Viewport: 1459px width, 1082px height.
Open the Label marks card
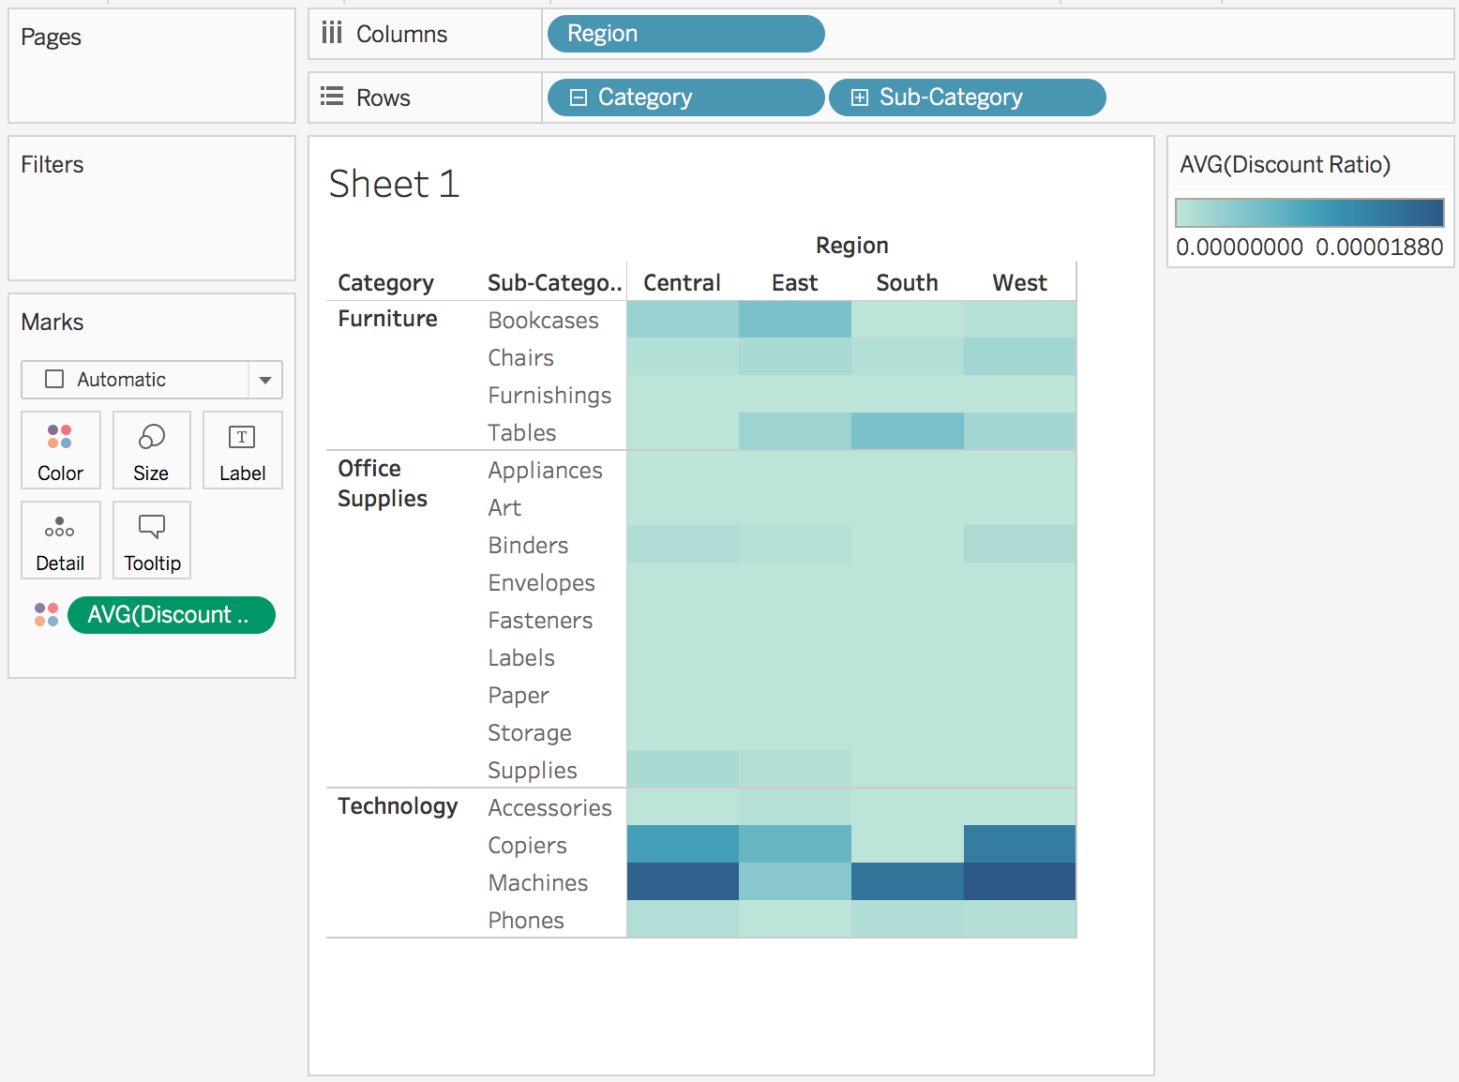point(242,450)
